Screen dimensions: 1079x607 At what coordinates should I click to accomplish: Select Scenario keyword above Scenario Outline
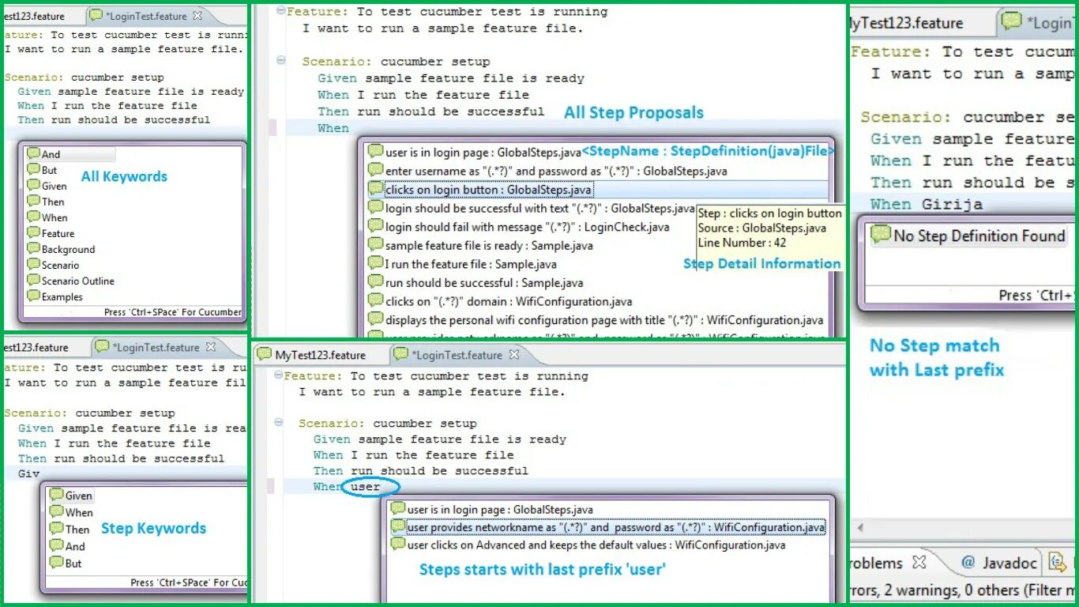[x=60, y=265]
